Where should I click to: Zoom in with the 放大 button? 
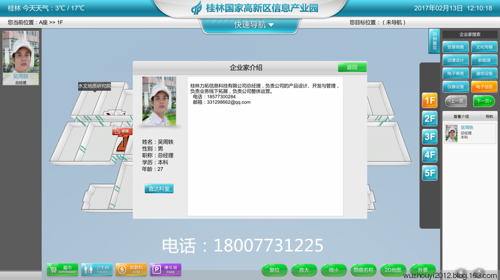pyautogui.click(x=303, y=269)
